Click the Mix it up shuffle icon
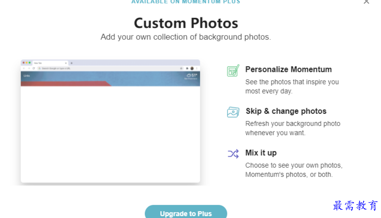 233,154
